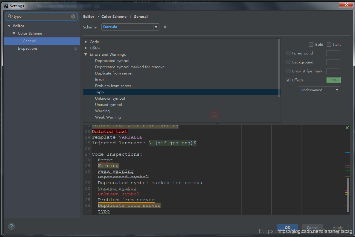Tick the Background checkbox
The image size is (355, 237).
(288, 62)
